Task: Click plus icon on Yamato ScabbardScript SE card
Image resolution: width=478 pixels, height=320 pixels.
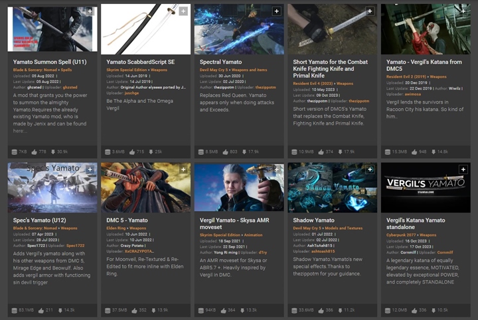Action: click(x=183, y=11)
